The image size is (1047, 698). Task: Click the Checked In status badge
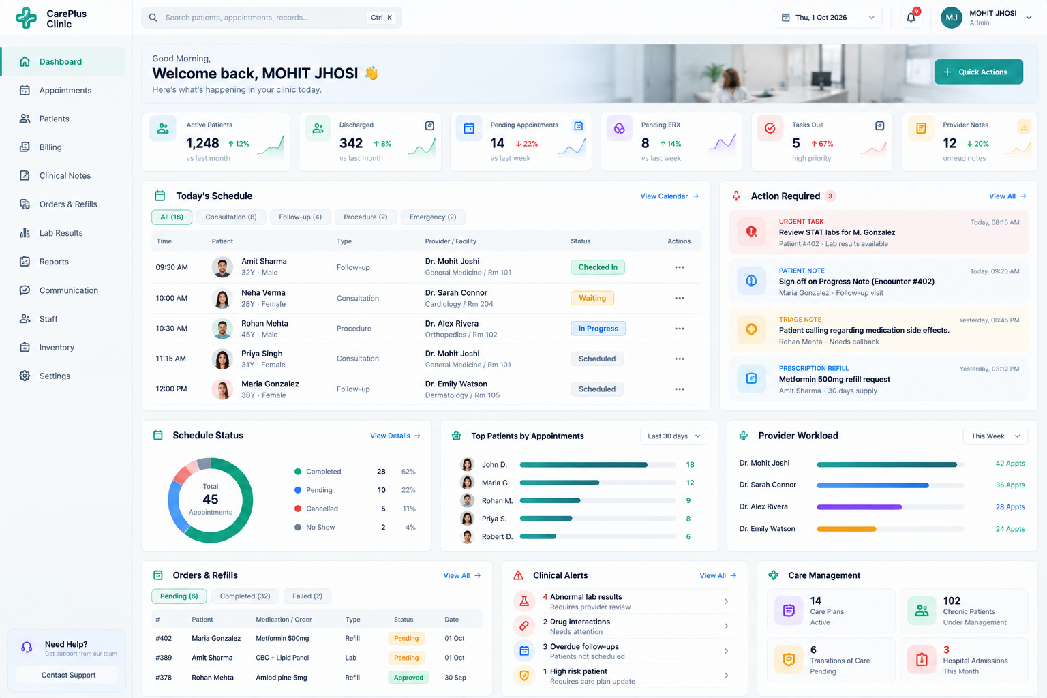point(598,267)
